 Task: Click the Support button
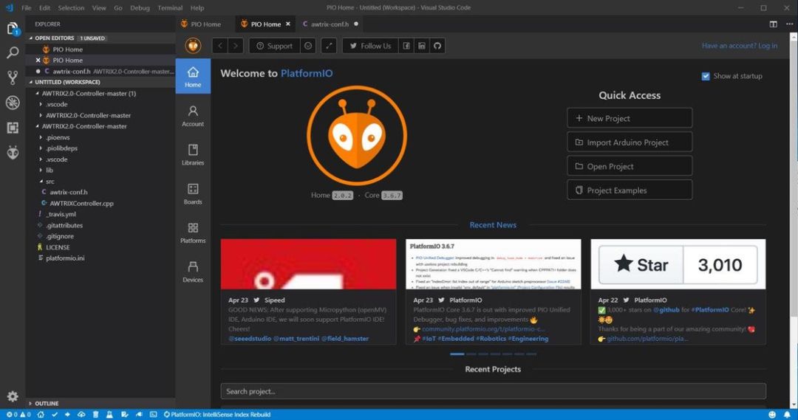(x=275, y=46)
